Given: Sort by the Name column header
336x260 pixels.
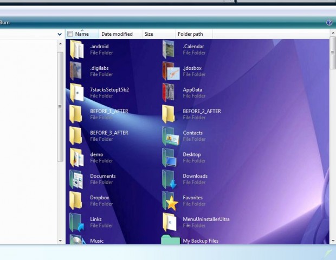Looking at the screenshot, I should (x=82, y=34).
